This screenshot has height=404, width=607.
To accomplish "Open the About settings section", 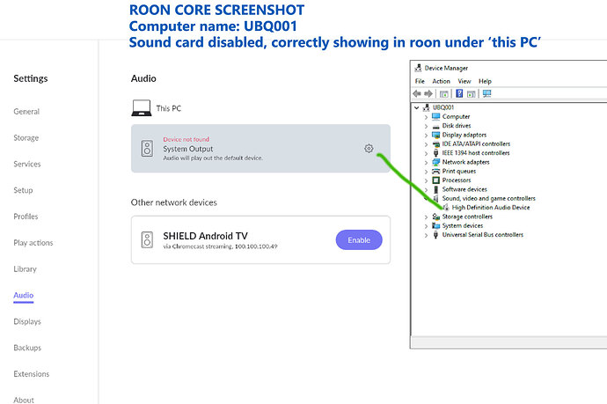I will tap(24, 400).
